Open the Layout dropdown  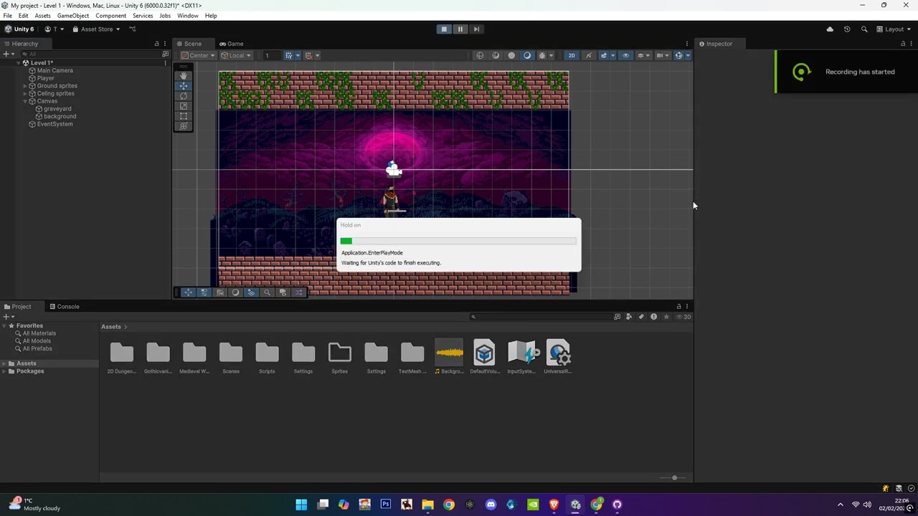click(894, 29)
